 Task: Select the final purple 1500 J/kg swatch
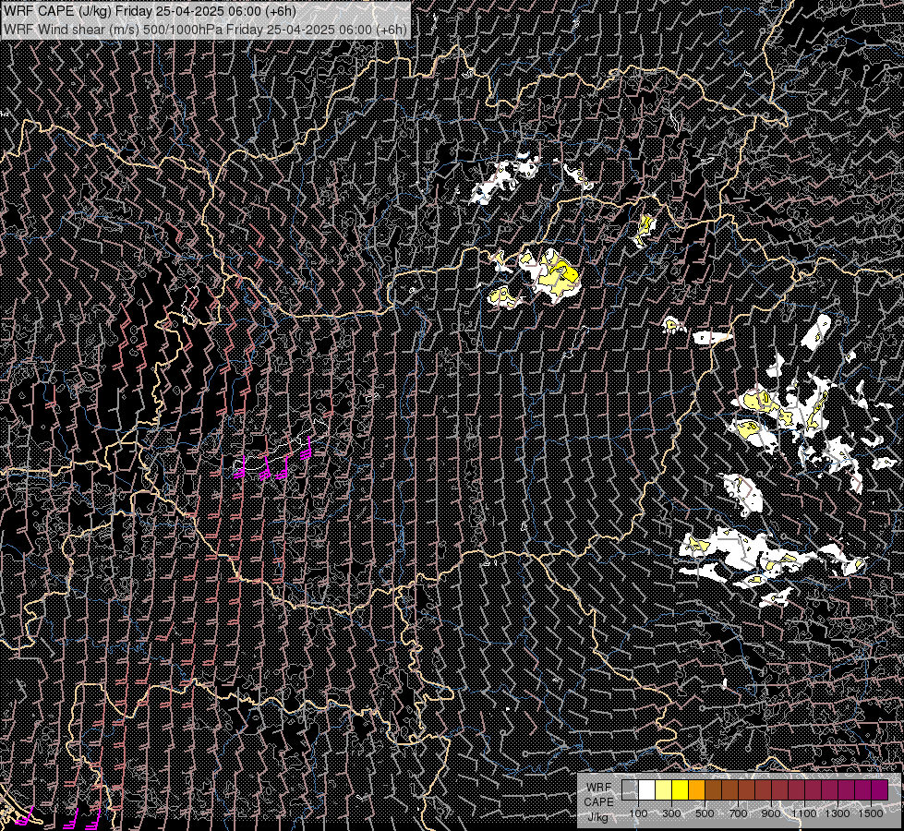pos(880,789)
